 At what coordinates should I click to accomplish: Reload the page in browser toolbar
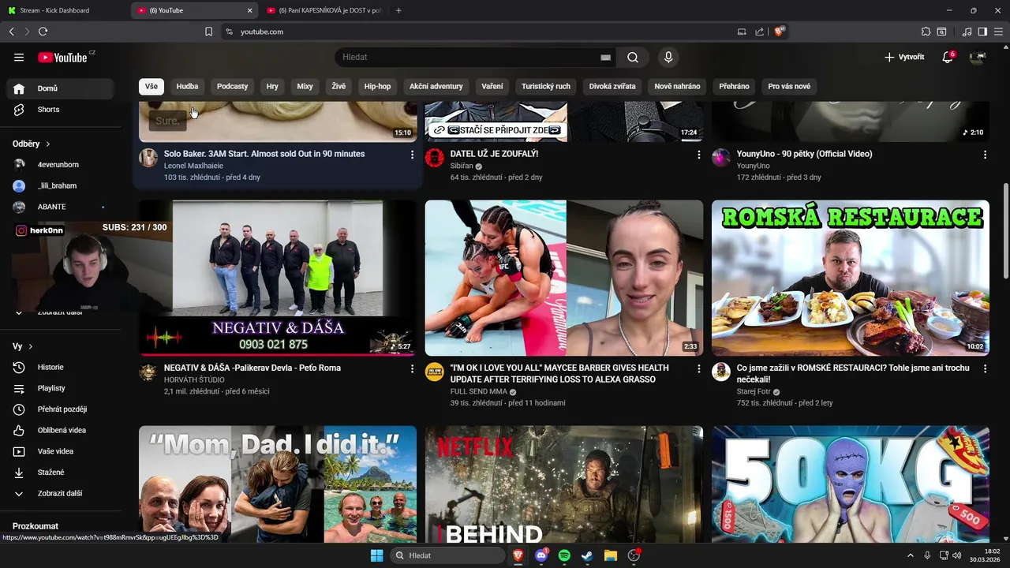click(43, 32)
